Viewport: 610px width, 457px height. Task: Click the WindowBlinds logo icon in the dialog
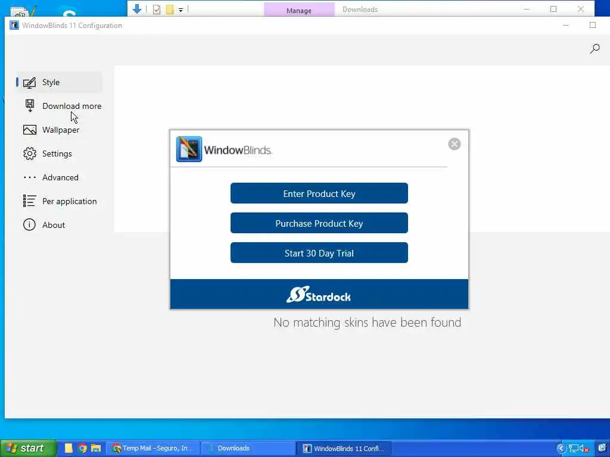coord(189,149)
